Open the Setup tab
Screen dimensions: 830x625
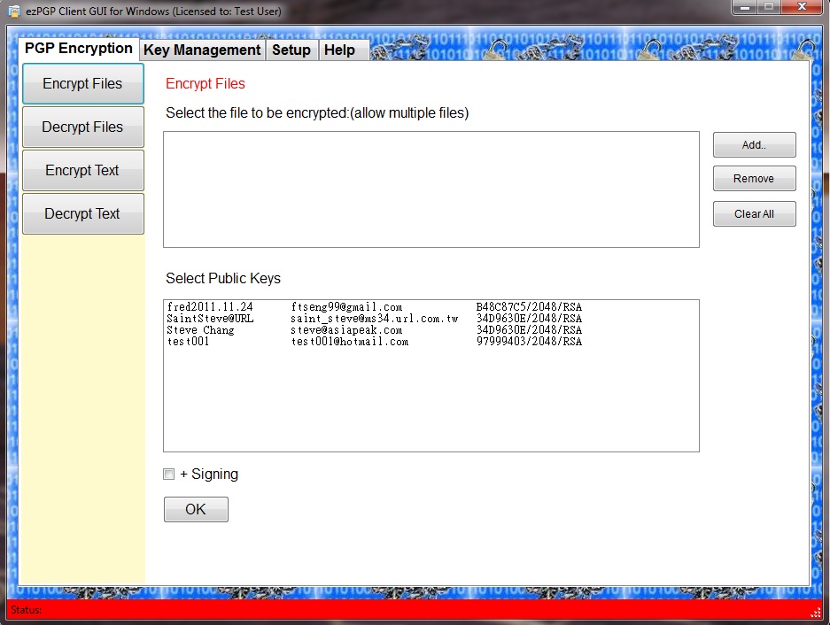pos(291,50)
